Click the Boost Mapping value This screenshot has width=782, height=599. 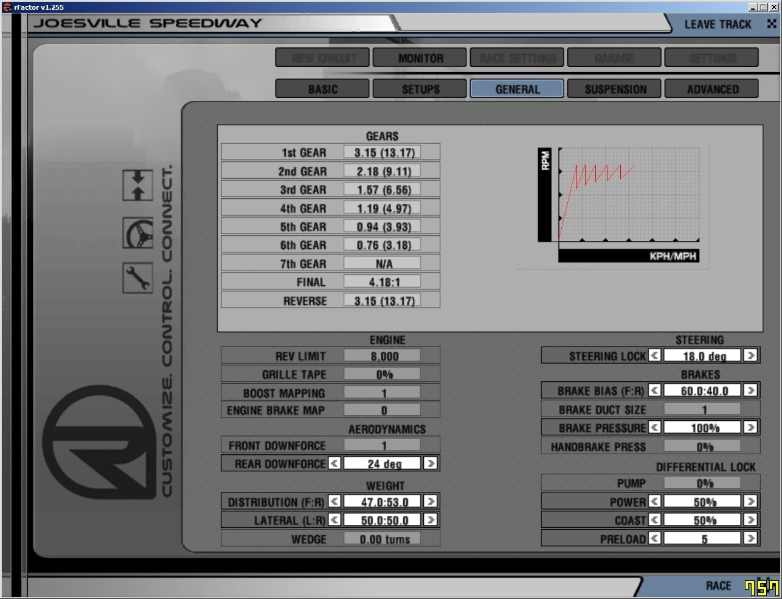(x=382, y=393)
